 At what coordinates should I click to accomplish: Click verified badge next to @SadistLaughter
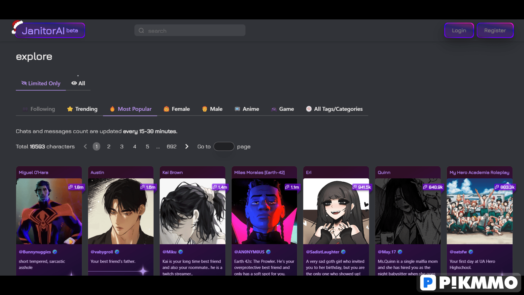[x=343, y=252]
